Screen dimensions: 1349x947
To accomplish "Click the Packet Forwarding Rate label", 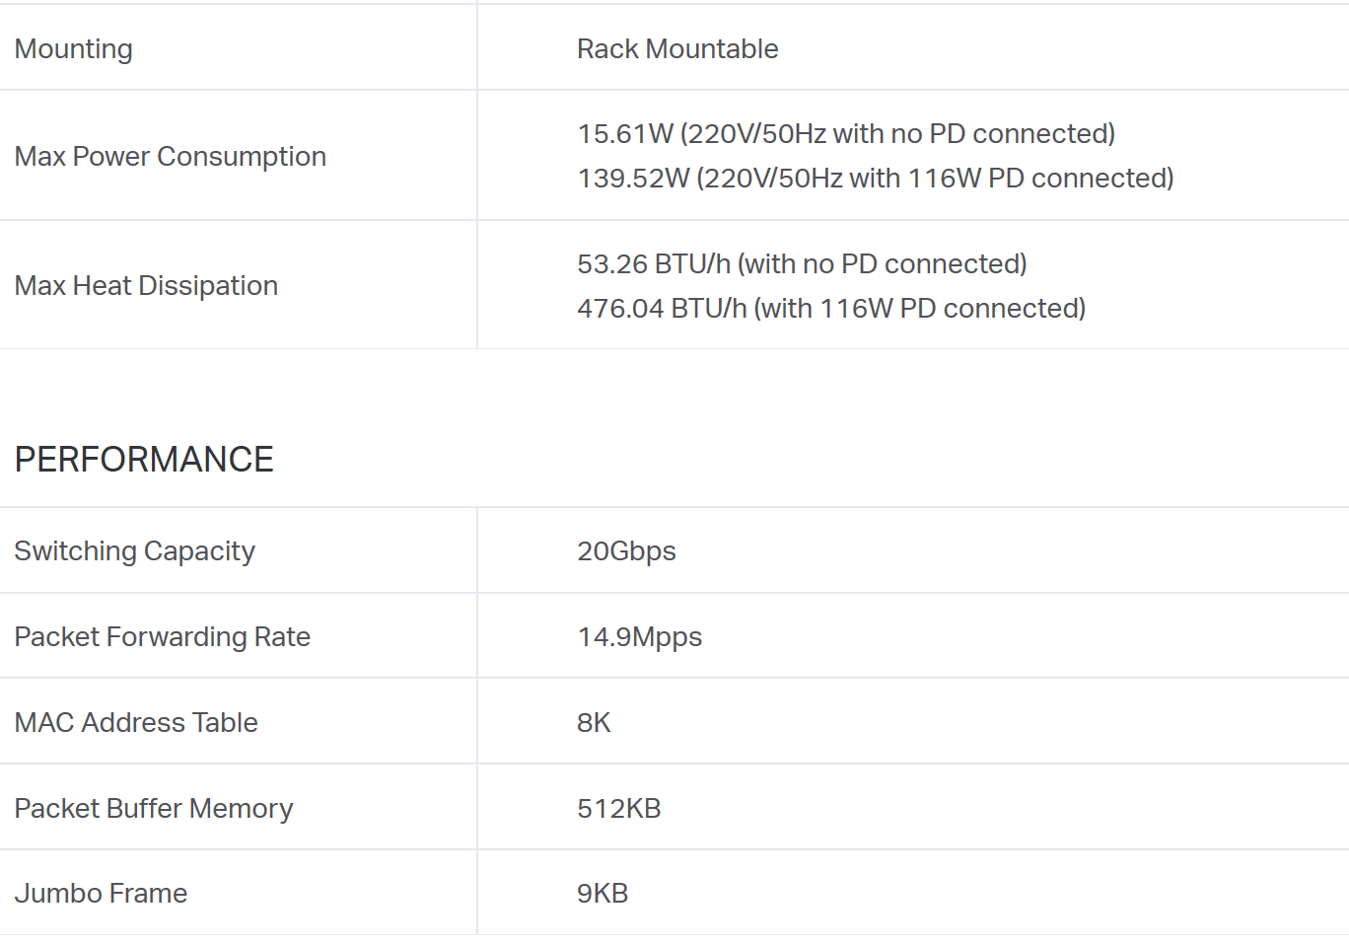I will (163, 637).
